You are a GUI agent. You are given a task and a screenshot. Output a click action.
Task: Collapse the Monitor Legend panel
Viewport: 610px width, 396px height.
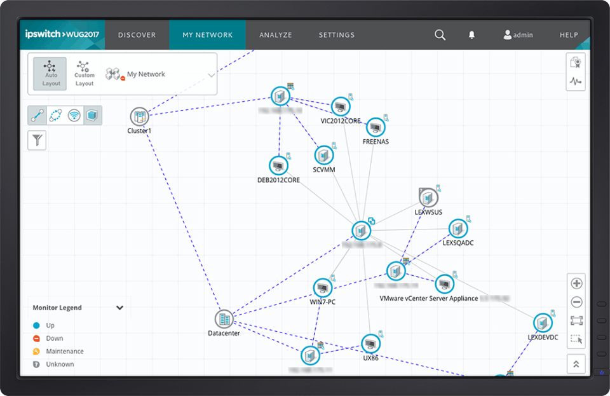click(x=120, y=308)
